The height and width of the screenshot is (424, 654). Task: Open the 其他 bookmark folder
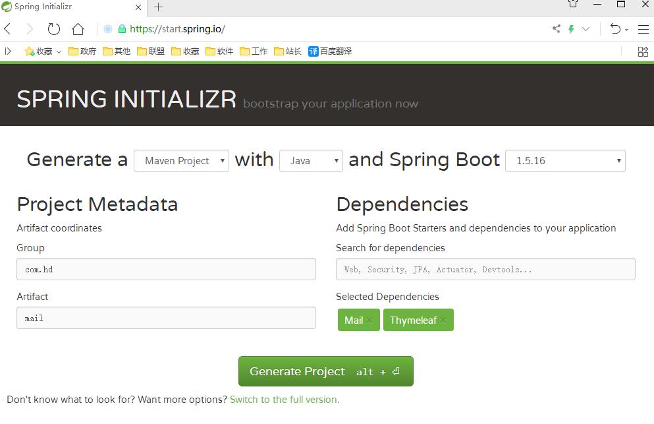(x=117, y=51)
